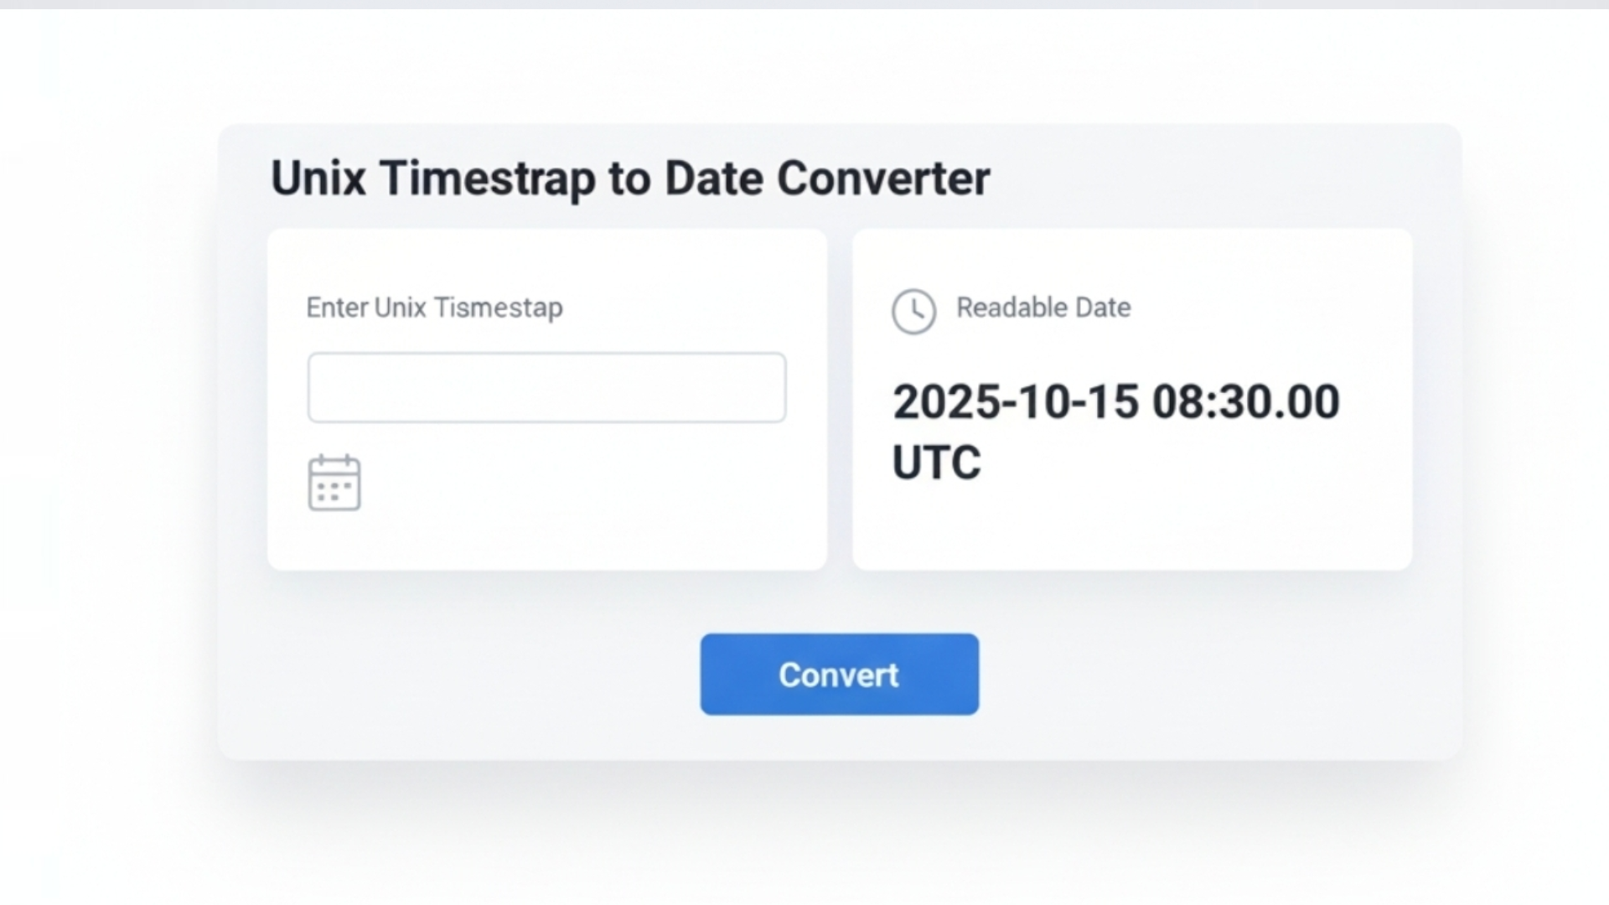The image size is (1609, 905).
Task: Open the calendar date picker icon
Action: [x=334, y=484]
